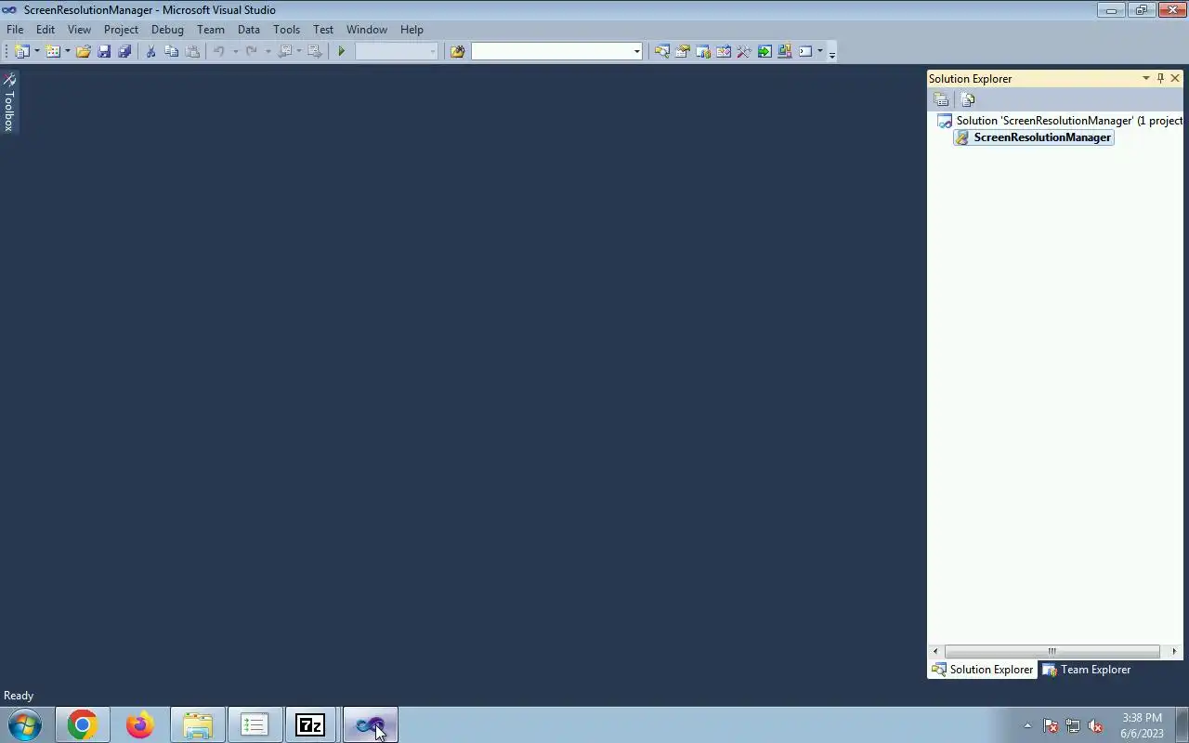The image size is (1189, 743).
Task: Open the Solution Explorer window position dropdown
Action: click(1145, 78)
